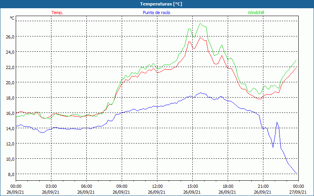Click the 18:00 time axis label
This screenshot has width=314, height=196.
[x=228, y=187]
